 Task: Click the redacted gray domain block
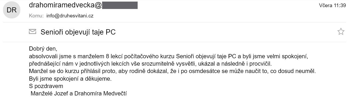[x=120, y=5]
